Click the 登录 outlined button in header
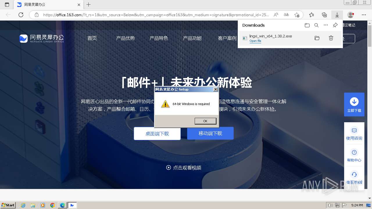Image resolution: width=372 pixels, height=209 pixels. (x=349, y=38)
